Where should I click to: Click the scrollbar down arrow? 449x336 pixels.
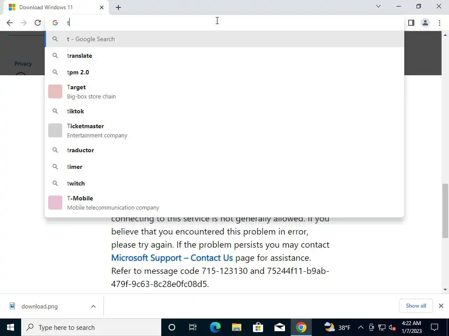click(x=445, y=290)
